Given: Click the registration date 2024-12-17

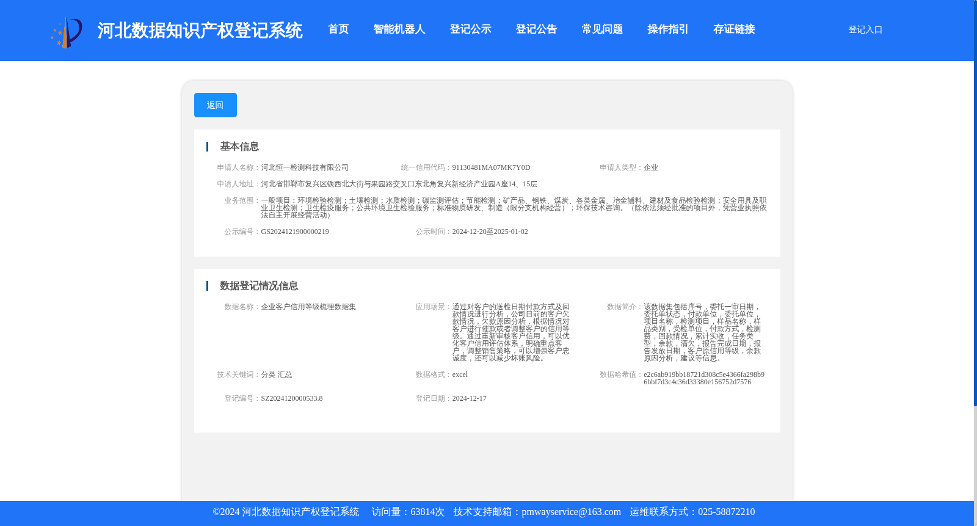Looking at the screenshot, I should [x=469, y=398].
